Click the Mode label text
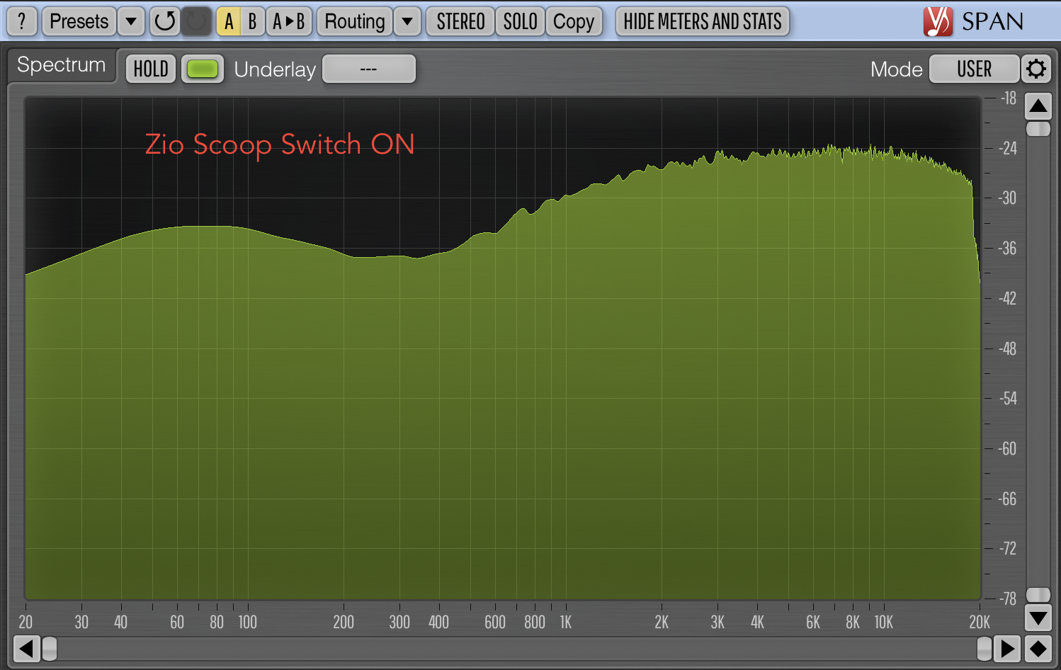This screenshot has height=670, width=1061. pyautogui.click(x=897, y=69)
